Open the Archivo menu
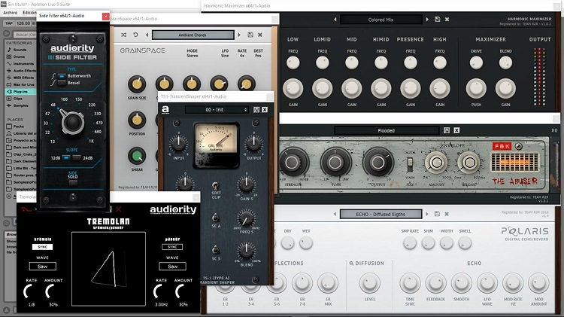 (x=9, y=13)
